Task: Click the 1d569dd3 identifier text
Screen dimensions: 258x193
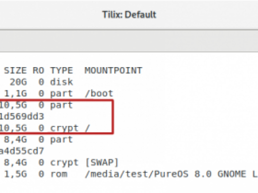Action: [x=22, y=117]
